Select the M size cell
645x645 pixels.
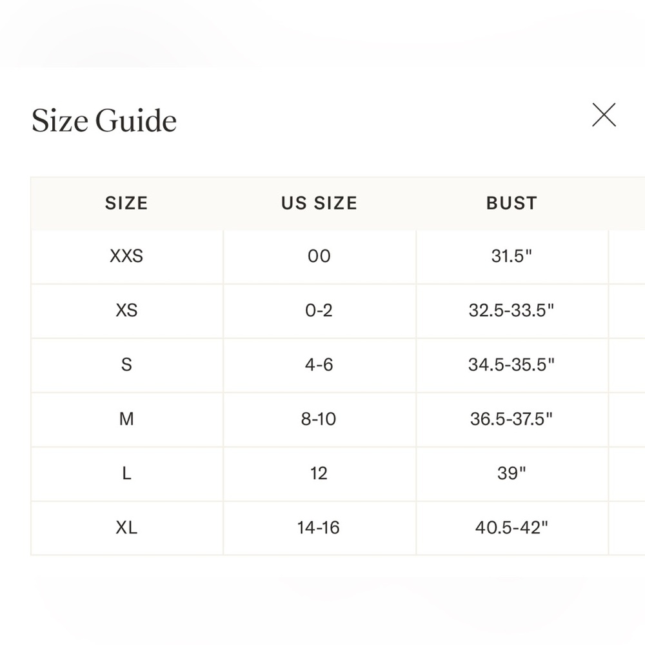point(126,419)
